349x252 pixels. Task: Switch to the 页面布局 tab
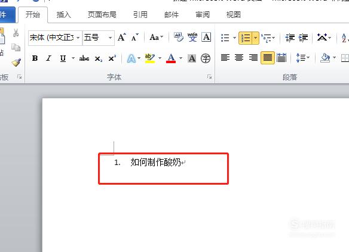pos(102,15)
